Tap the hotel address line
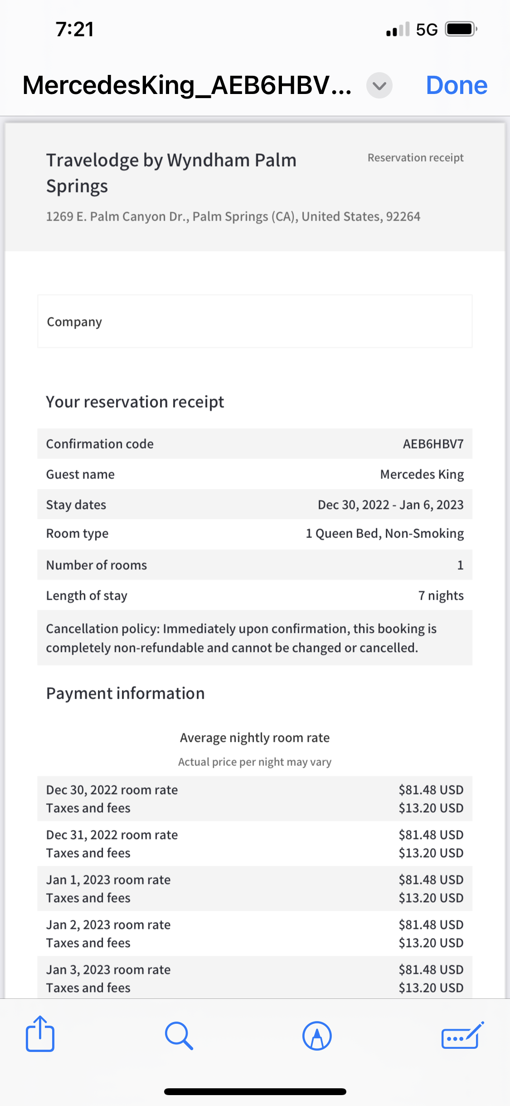Viewport: 510px width, 1106px height. pyautogui.click(x=233, y=217)
